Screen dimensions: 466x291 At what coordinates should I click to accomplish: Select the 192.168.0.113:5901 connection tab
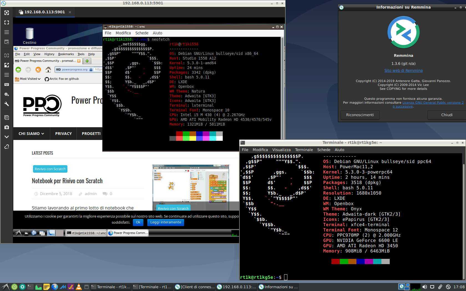point(44,12)
